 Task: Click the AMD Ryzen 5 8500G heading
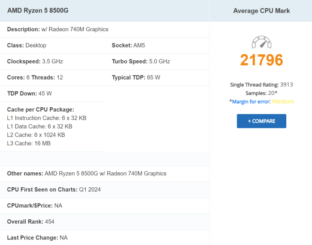click(x=38, y=10)
